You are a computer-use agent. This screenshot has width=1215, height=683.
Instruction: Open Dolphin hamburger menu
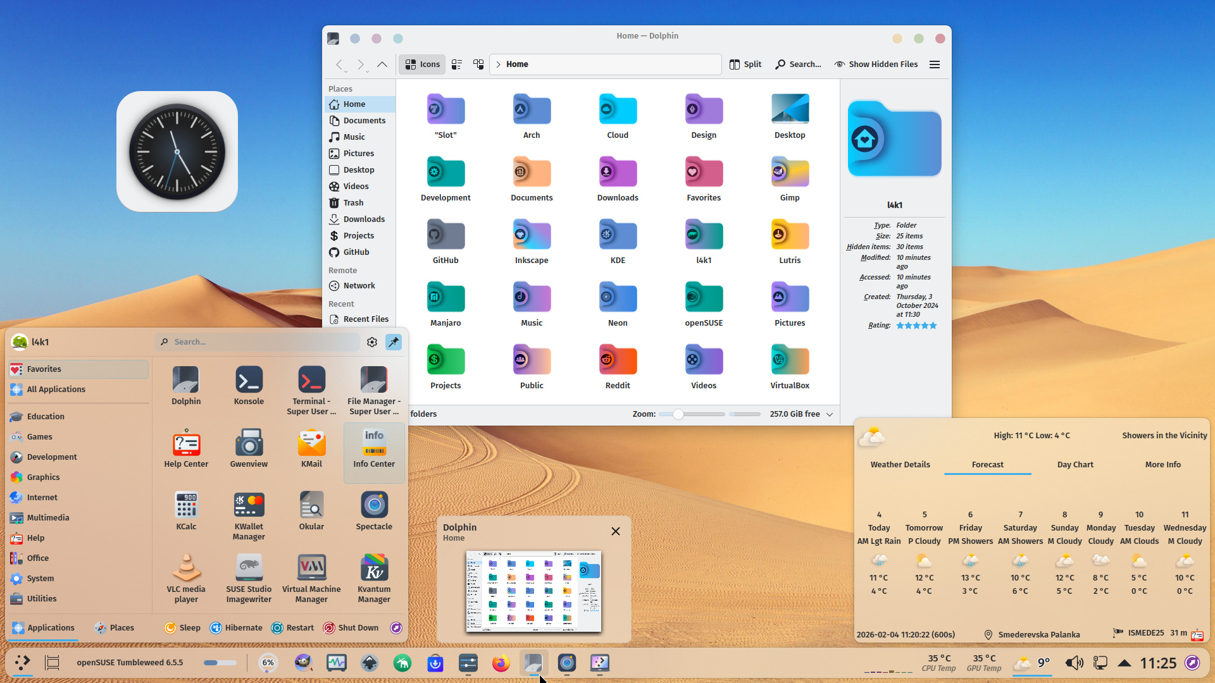tap(935, 65)
